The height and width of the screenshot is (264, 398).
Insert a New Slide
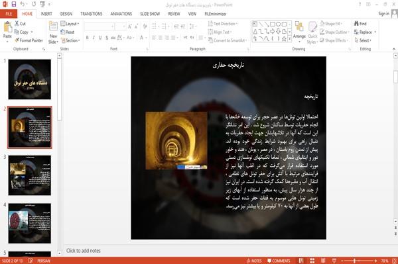[x=53, y=32]
